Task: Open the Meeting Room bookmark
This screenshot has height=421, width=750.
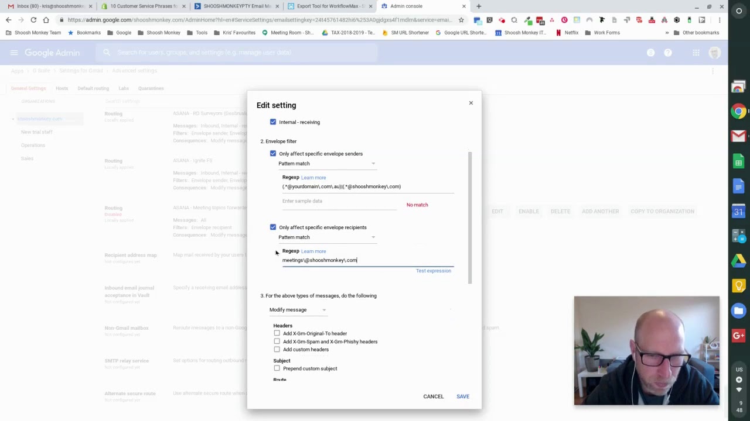Action: pos(288,33)
